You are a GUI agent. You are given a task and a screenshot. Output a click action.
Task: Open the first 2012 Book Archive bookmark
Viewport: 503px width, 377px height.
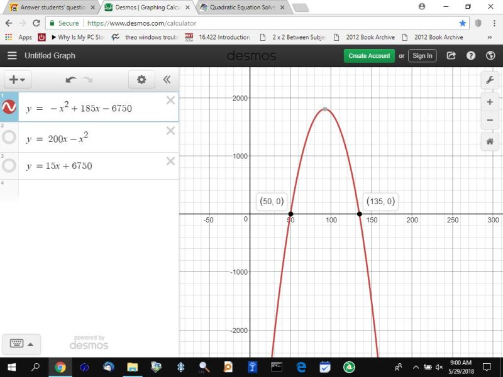pyautogui.click(x=364, y=37)
